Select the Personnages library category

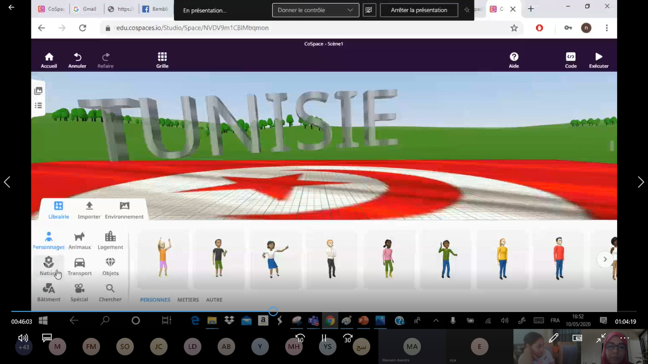point(49,241)
